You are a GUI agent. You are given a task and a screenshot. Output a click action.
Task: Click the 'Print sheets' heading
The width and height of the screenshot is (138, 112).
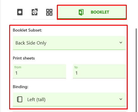tap(24, 58)
